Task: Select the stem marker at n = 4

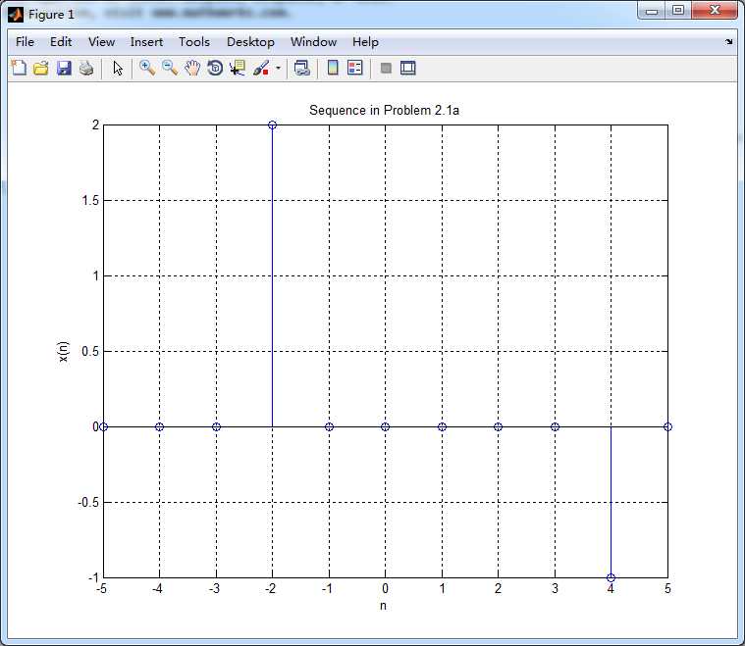Action: tap(611, 577)
